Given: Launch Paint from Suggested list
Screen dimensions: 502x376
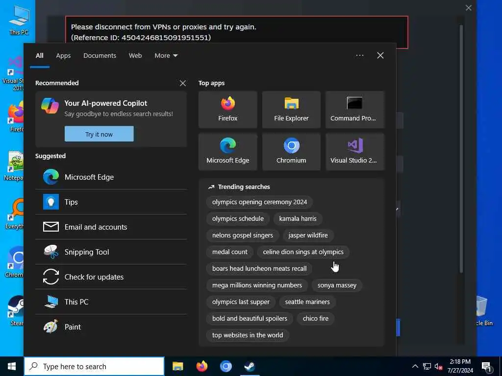Looking at the screenshot, I should pos(111,327).
